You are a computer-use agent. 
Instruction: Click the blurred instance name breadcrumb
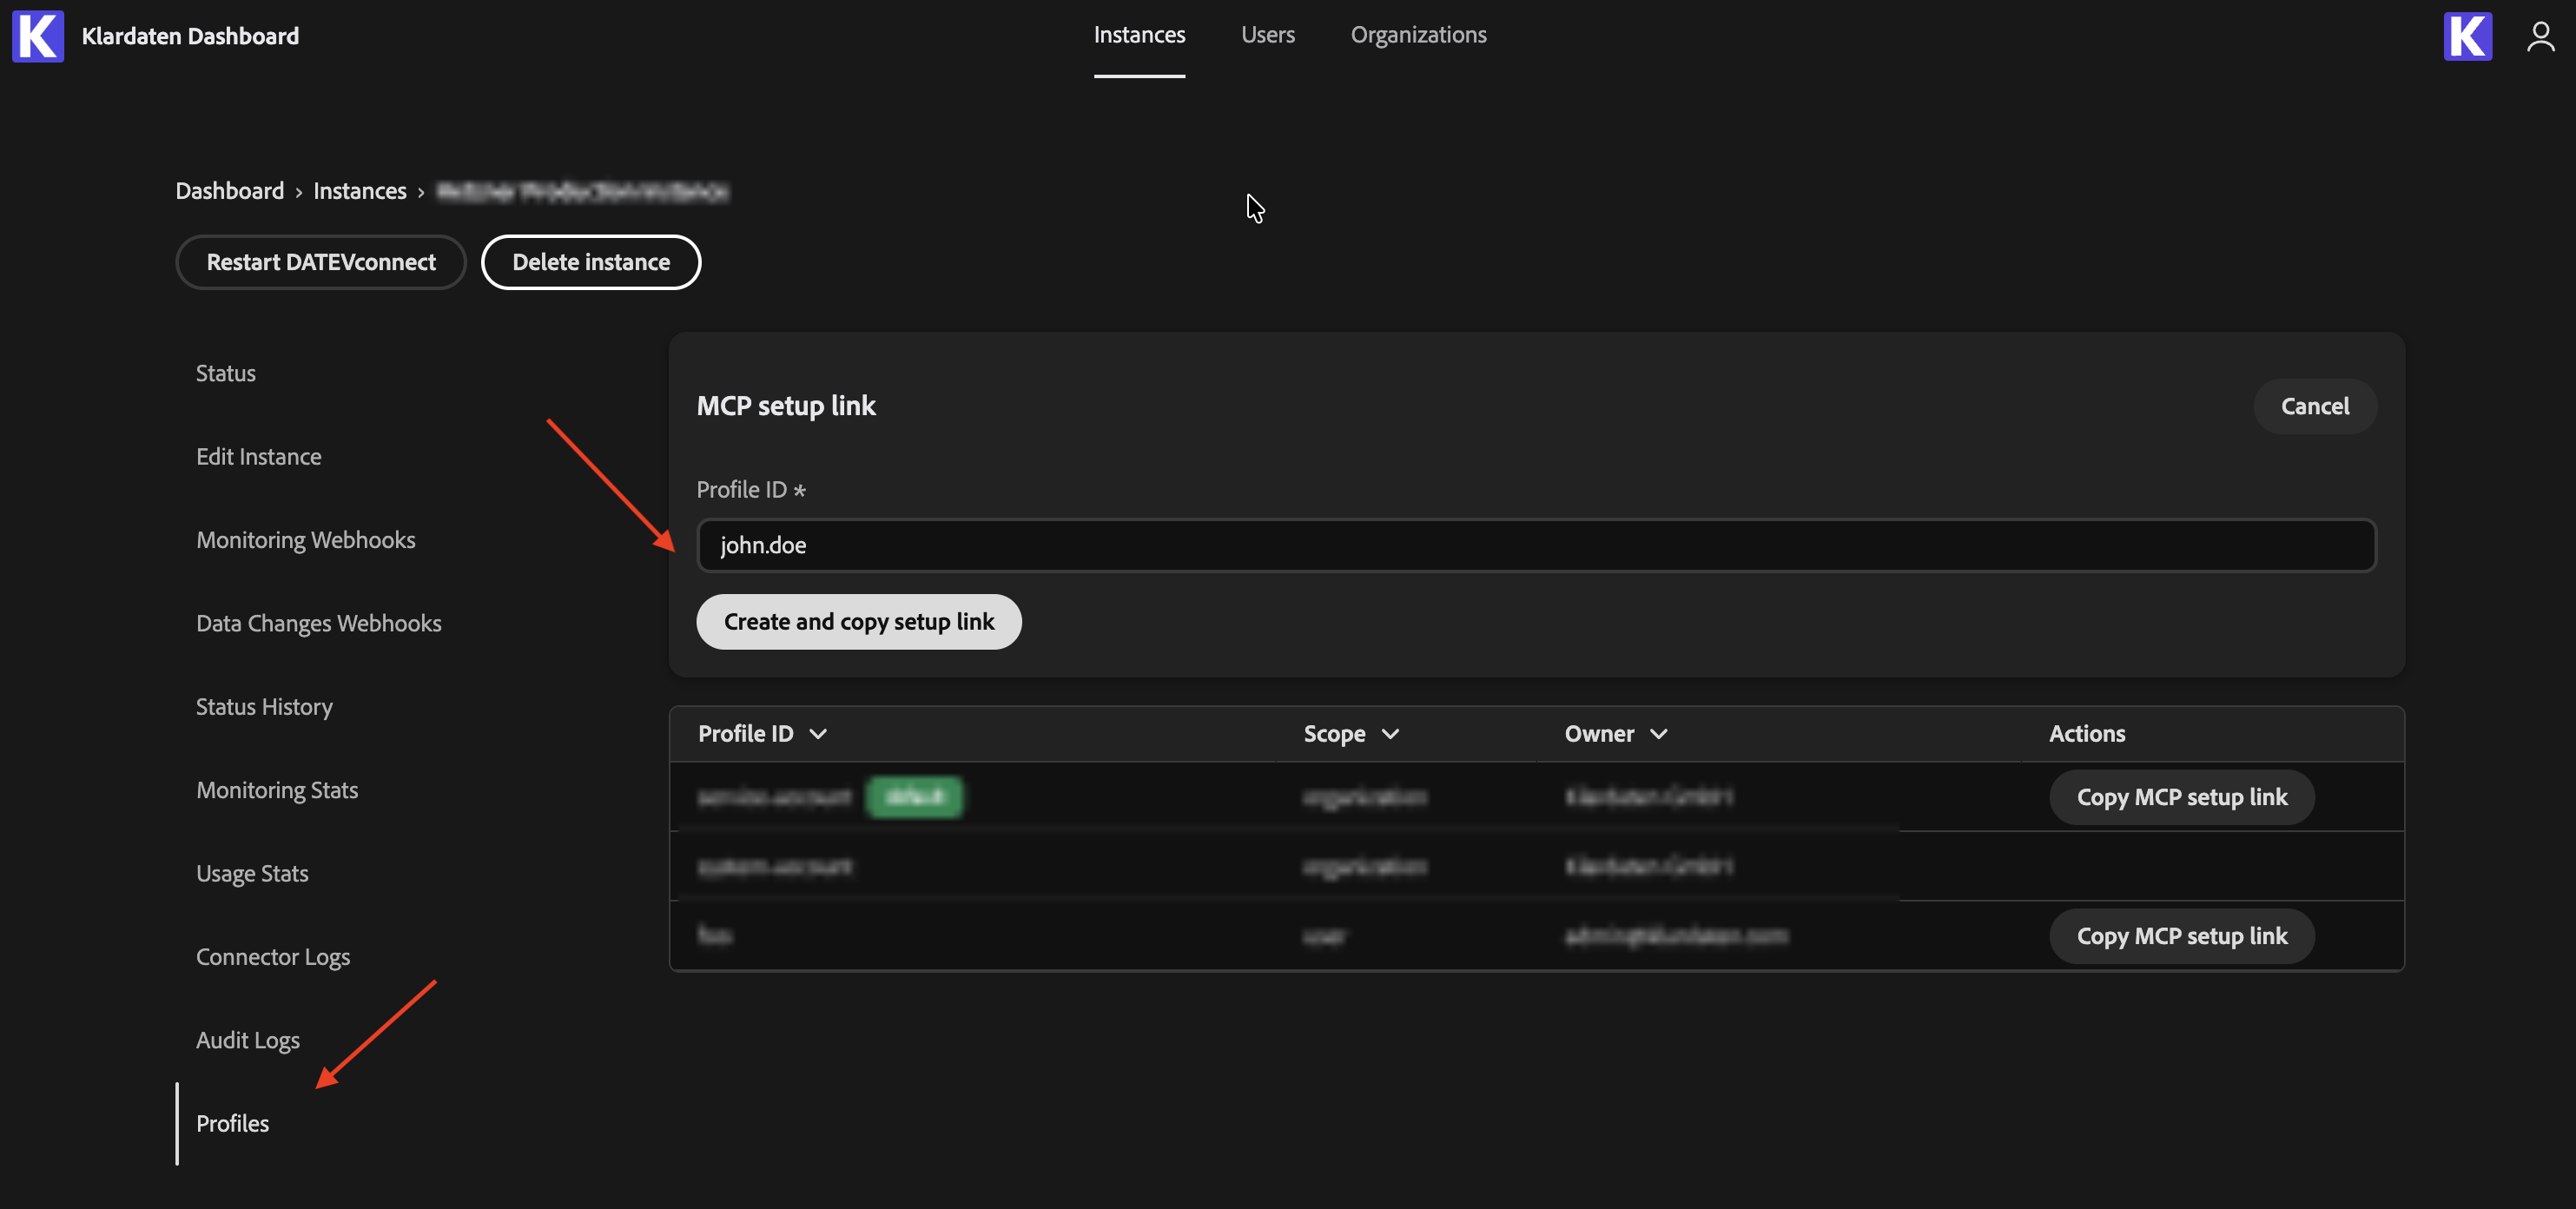coord(583,191)
